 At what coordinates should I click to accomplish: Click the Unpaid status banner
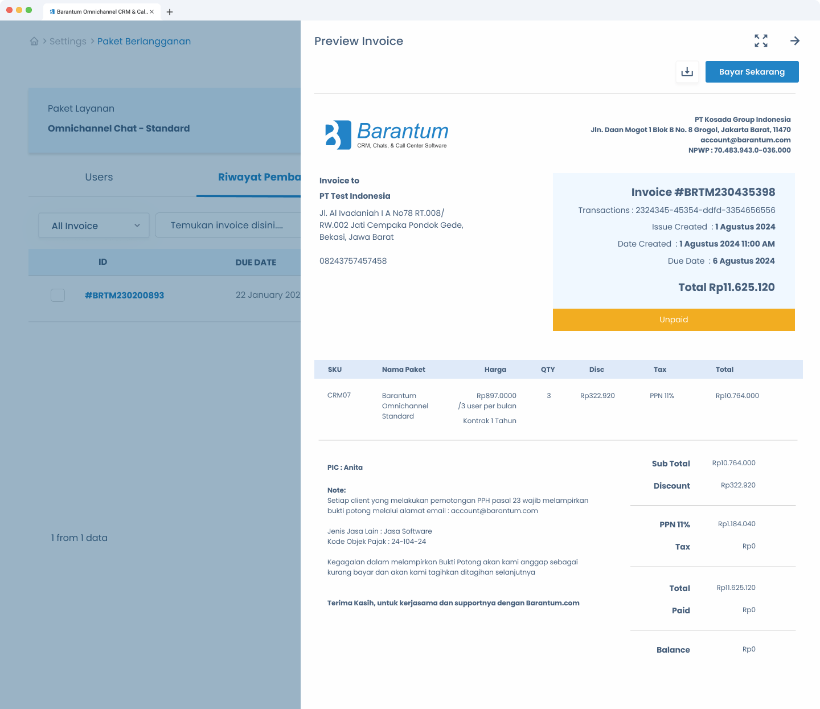674,319
